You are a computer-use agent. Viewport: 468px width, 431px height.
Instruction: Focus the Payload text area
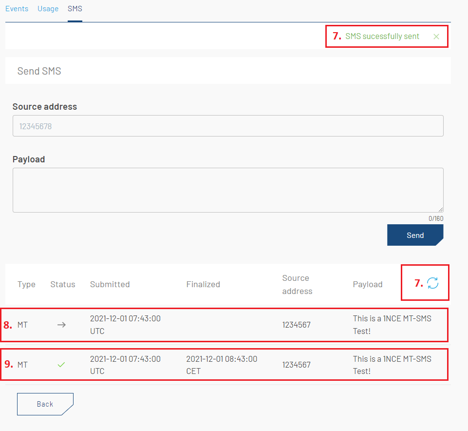(x=228, y=190)
